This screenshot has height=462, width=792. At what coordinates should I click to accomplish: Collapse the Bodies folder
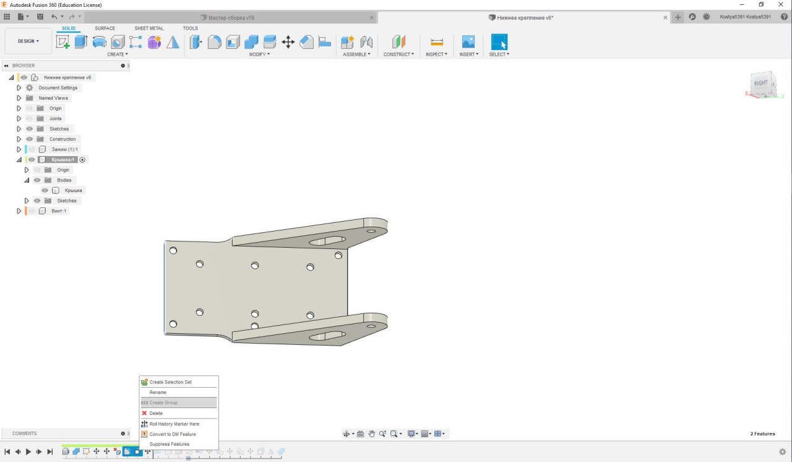click(x=27, y=180)
